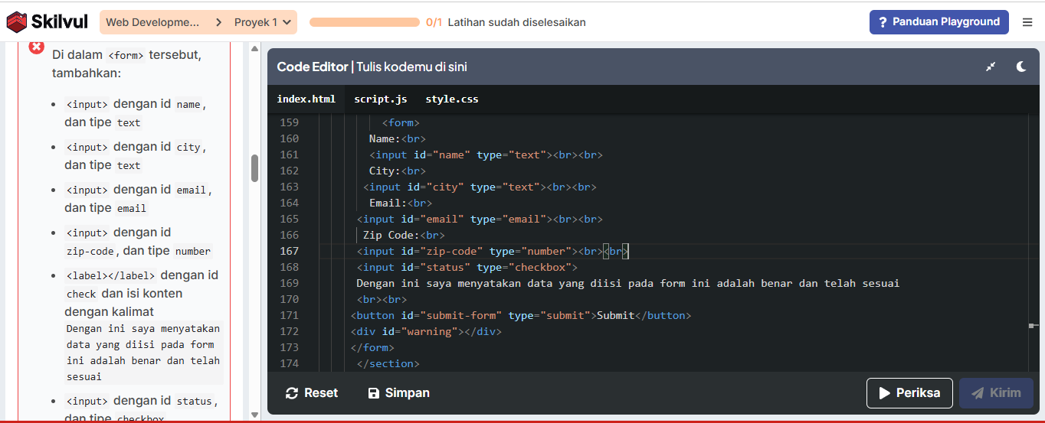Toggle dark mode moon icon
The width and height of the screenshot is (1045, 423).
tap(1021, 67)
